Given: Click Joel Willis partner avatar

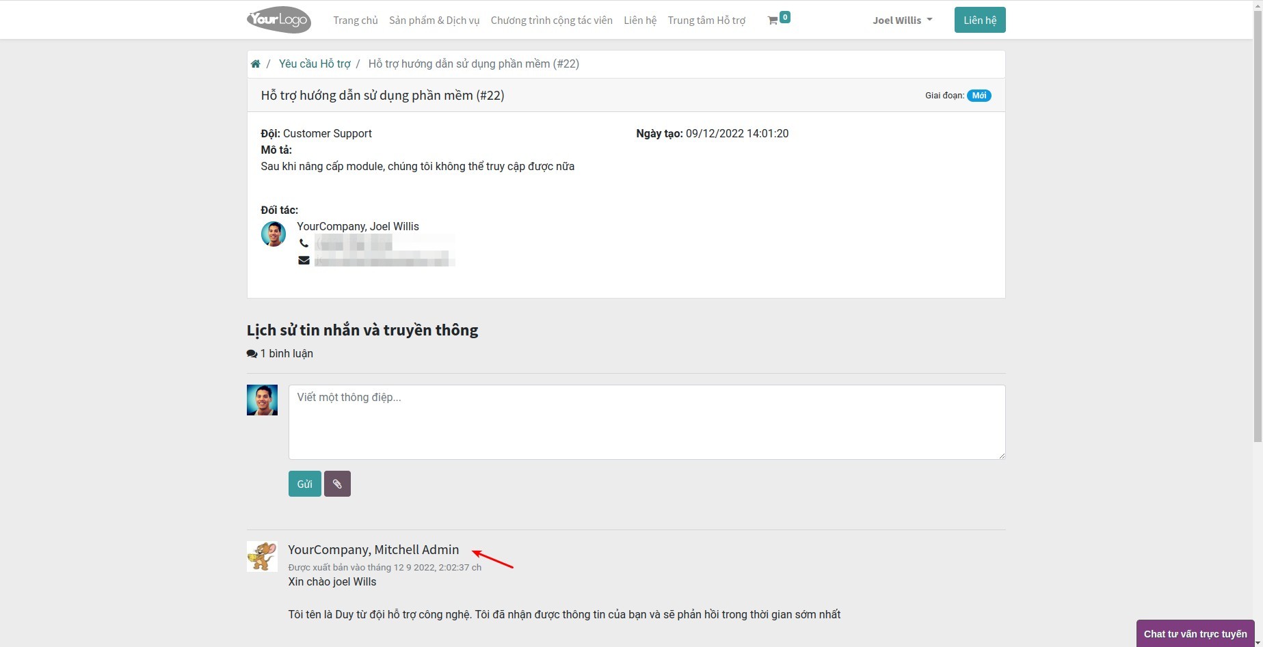Looking at the screenshot, I should (273, 234).
